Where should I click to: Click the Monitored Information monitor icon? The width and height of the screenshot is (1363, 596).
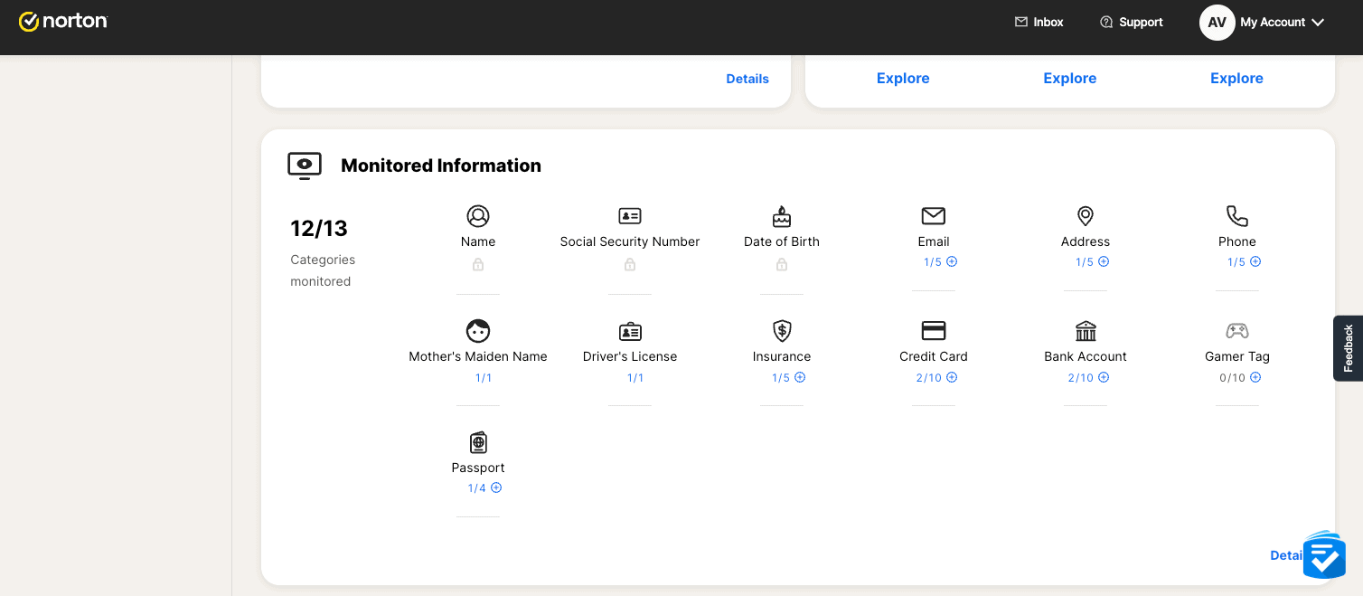click(x=305, y=166)
